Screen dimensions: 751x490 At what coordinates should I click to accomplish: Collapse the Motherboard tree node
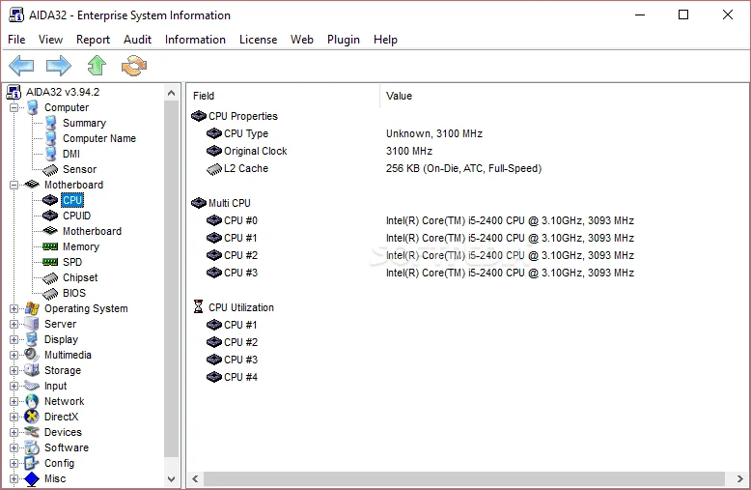click(14, 185)
